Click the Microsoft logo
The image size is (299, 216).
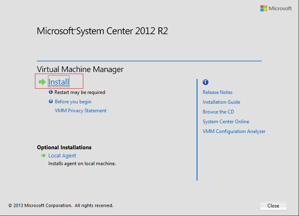[x=276, y=9]
